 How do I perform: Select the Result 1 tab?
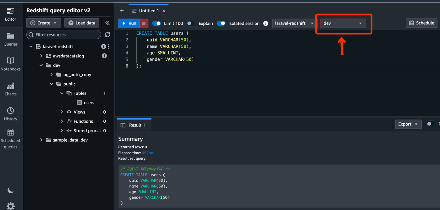click(x=134, y=125)
